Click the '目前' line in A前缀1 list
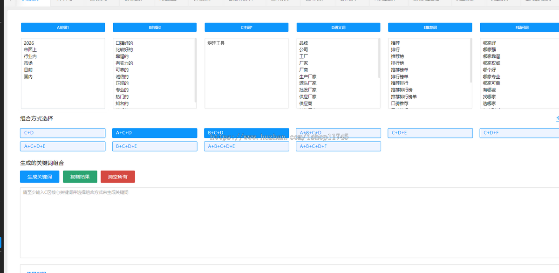 click(28, 70)
